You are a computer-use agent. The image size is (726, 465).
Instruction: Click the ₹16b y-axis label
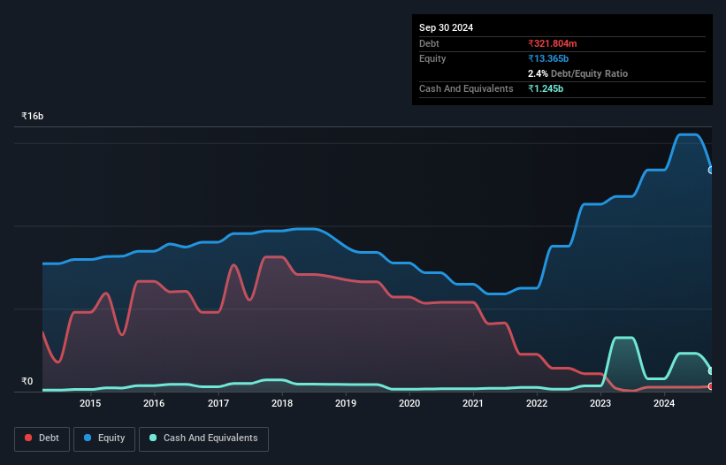pos(33,116)
